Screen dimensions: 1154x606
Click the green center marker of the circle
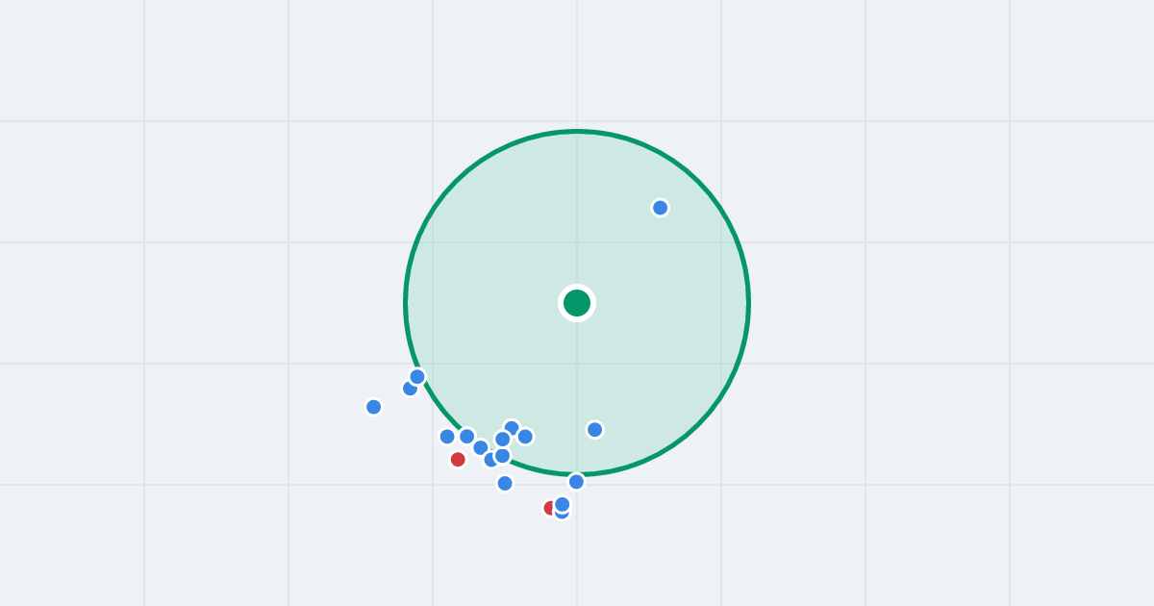(577, 303)
